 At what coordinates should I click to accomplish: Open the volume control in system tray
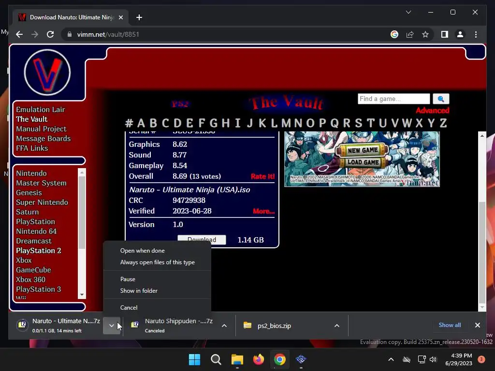coord(433,359)
